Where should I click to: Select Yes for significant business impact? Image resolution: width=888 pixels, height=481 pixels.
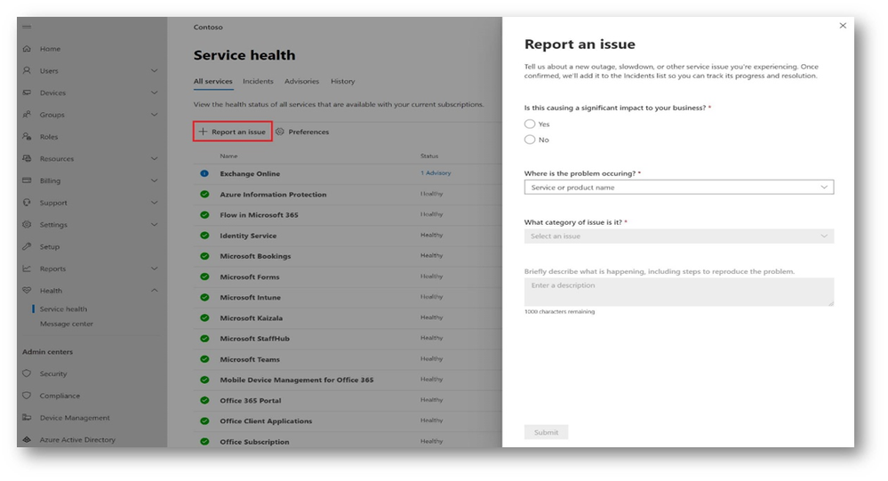click(x=530, y=124)
